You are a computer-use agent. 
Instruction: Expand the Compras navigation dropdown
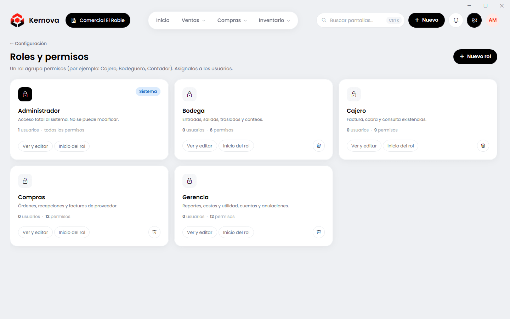(232, 20)
